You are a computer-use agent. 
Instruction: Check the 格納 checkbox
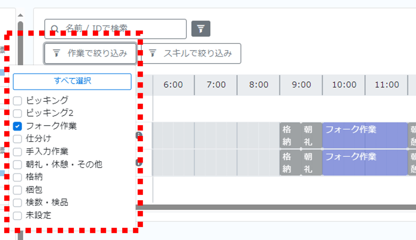point(17,177)
